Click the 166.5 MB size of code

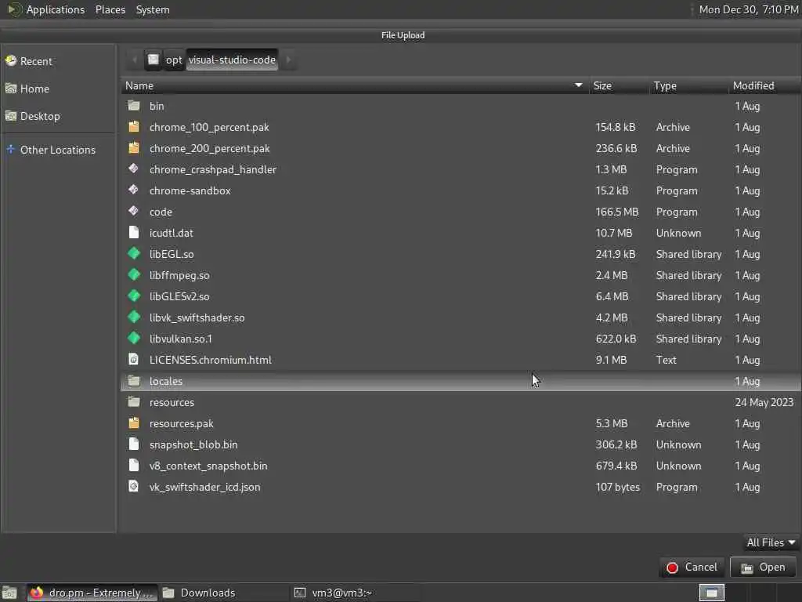tap(617, 212)
